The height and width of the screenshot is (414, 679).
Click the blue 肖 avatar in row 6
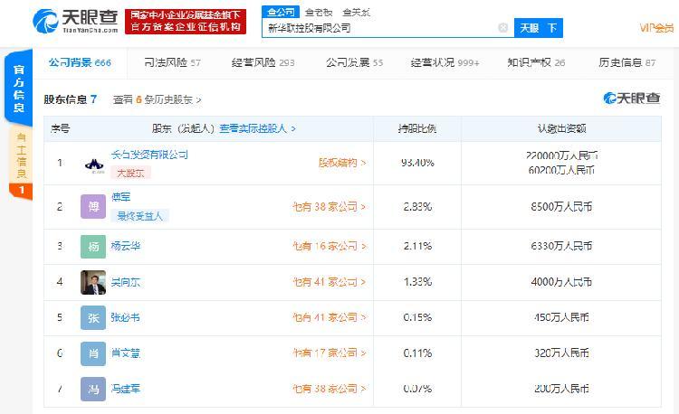coord(93,353)
